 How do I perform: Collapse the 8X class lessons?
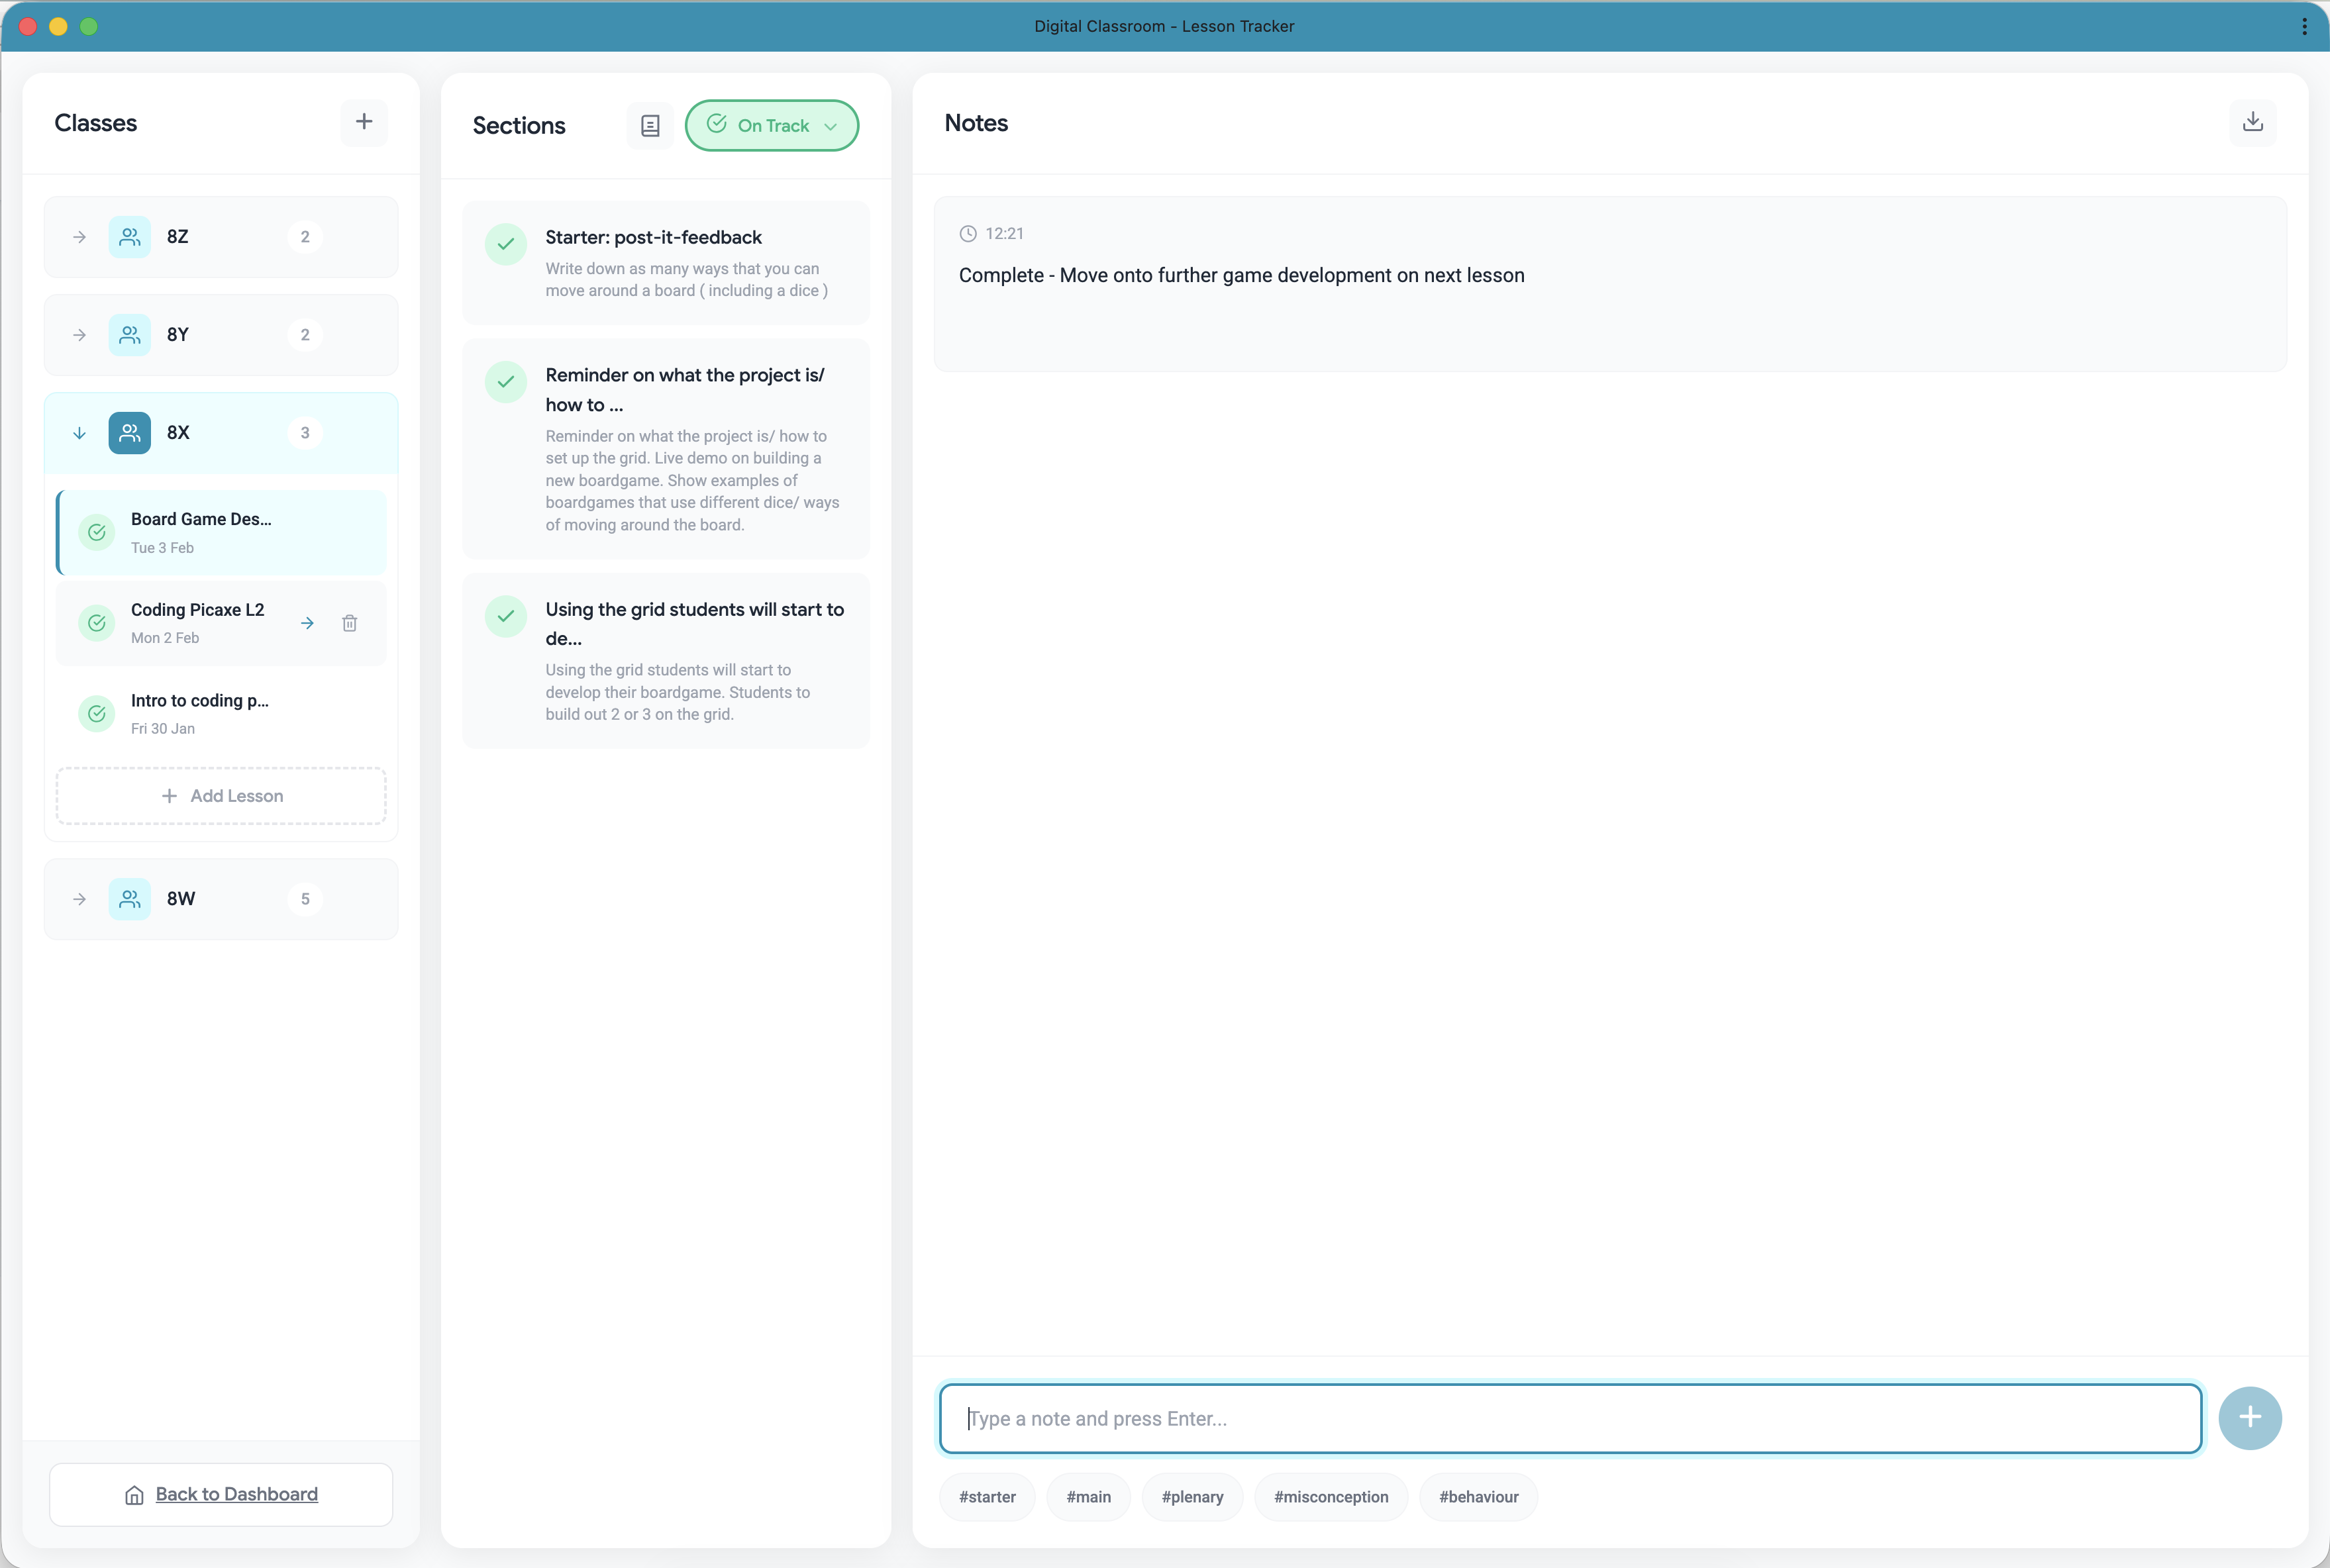(x=79, y=432)
